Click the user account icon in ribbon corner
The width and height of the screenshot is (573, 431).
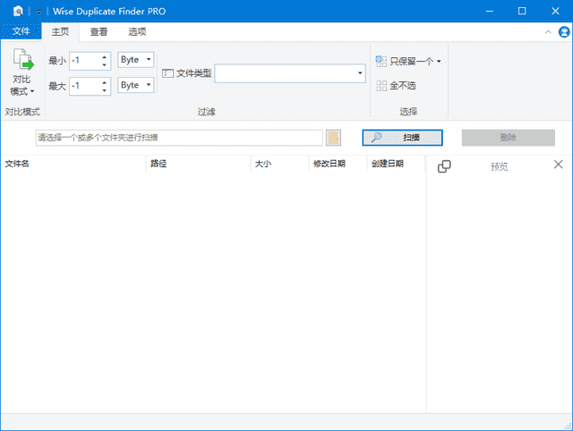[x=564, y=31]
